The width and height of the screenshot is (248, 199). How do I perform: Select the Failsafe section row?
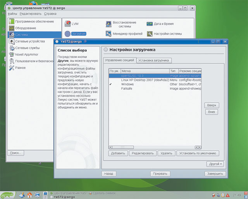[x=155, y=89]
